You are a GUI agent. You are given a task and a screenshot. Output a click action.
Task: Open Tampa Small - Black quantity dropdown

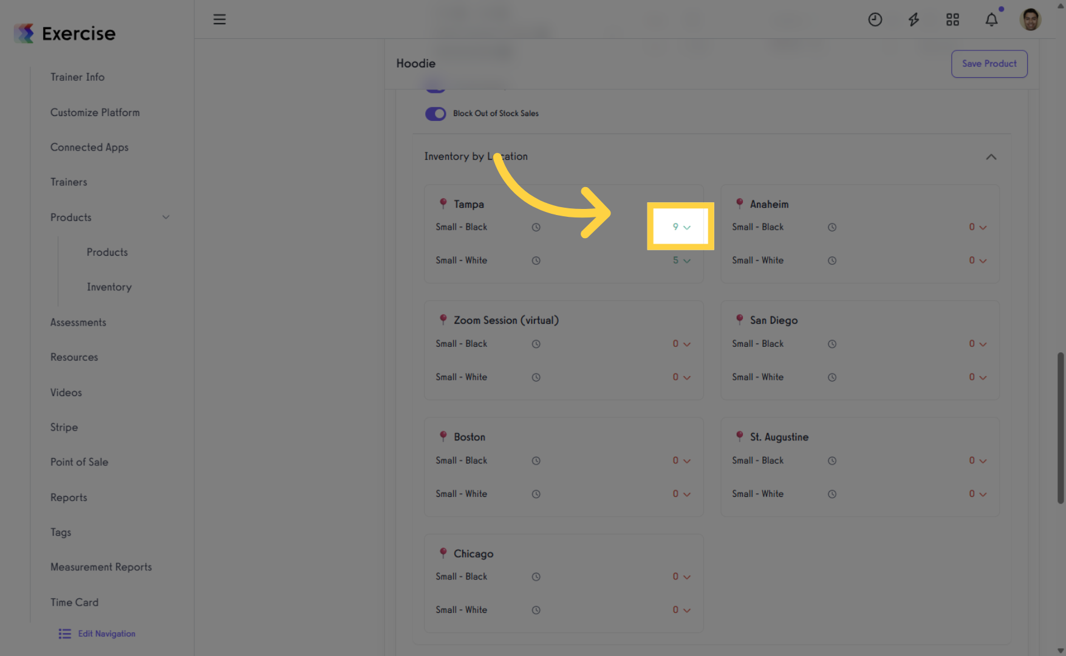tap(682, 227)
